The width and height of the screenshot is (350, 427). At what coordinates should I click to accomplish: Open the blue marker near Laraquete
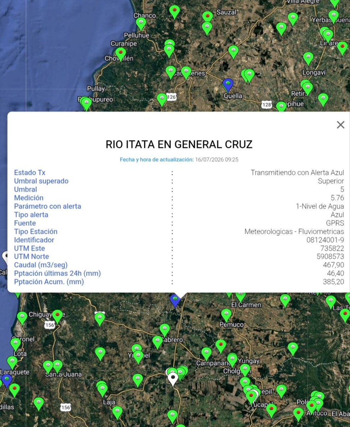point(7,380)
